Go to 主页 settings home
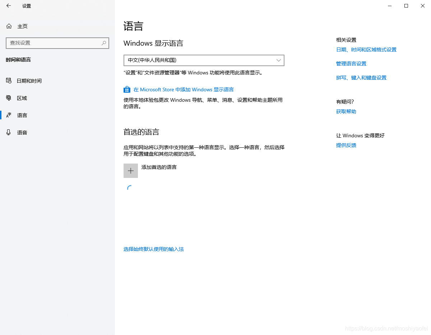The width and height of the screenshot is (431, 335). click(x=57, y=26)
